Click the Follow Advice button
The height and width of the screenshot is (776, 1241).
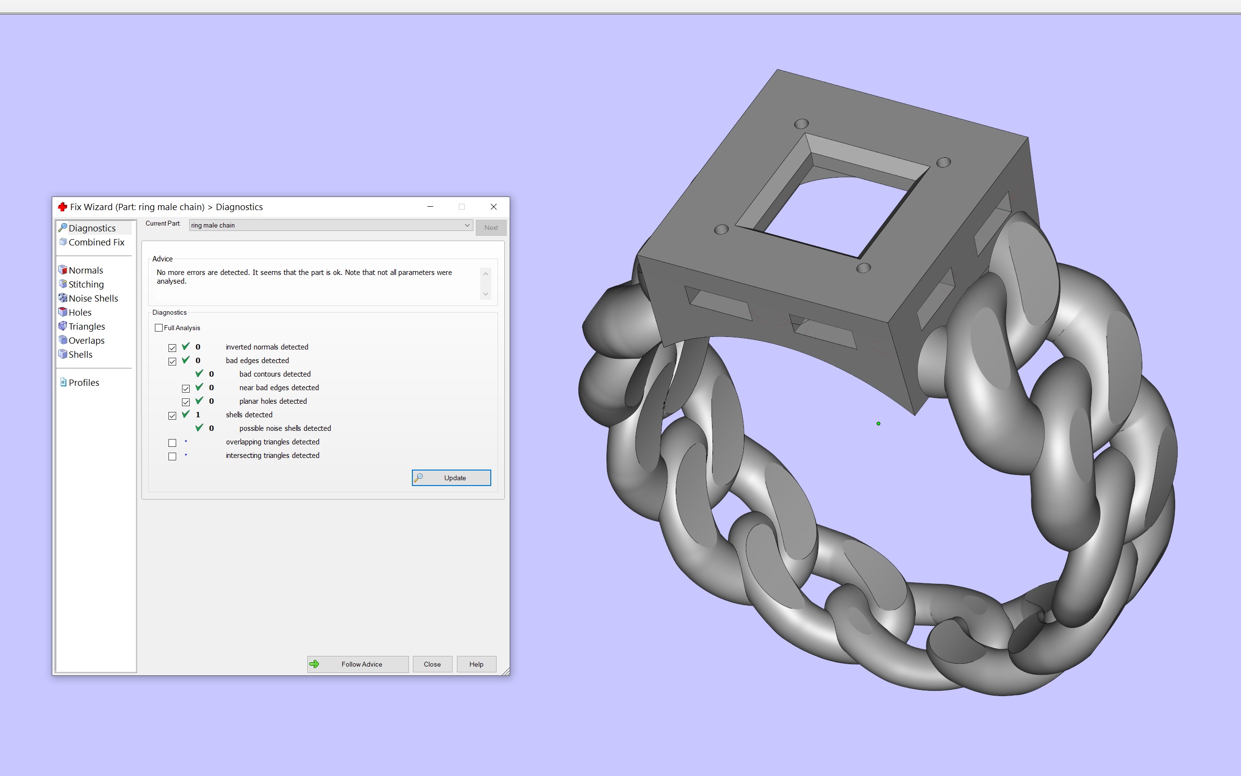coord(358,664)
